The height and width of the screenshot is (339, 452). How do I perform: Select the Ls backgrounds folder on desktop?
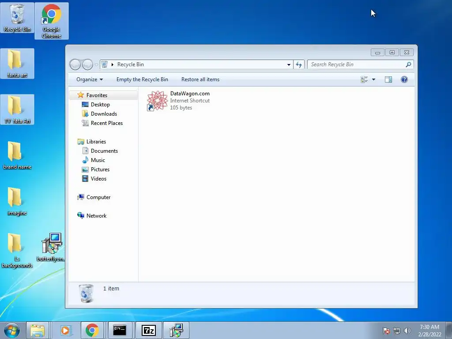click(x=17, y=250)
